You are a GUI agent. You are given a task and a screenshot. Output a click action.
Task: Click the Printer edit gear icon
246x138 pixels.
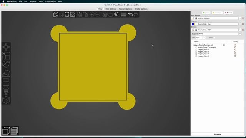(243, 30)
